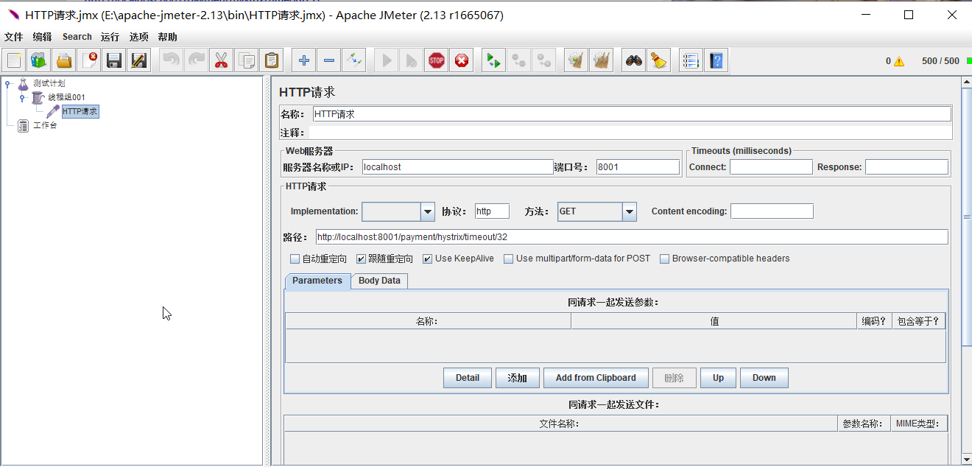Select 测试计划 in the tree
Image resolution: width=972 pixels, height=467 pixels.
pyautogui.click(x=49, y=83)
